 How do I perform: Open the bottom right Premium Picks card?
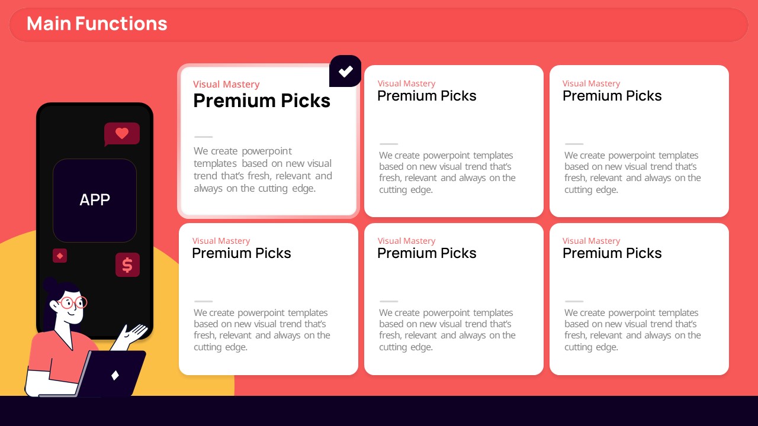tap(639, 299)
